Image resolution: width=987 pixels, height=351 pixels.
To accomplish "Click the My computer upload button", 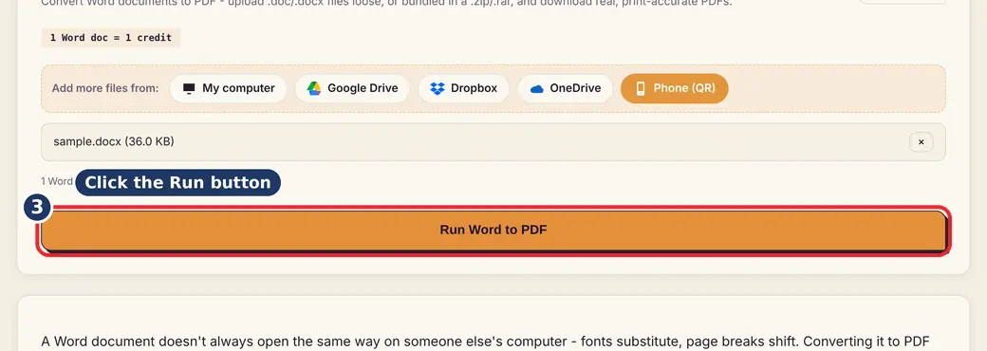I will coord(228,88).
